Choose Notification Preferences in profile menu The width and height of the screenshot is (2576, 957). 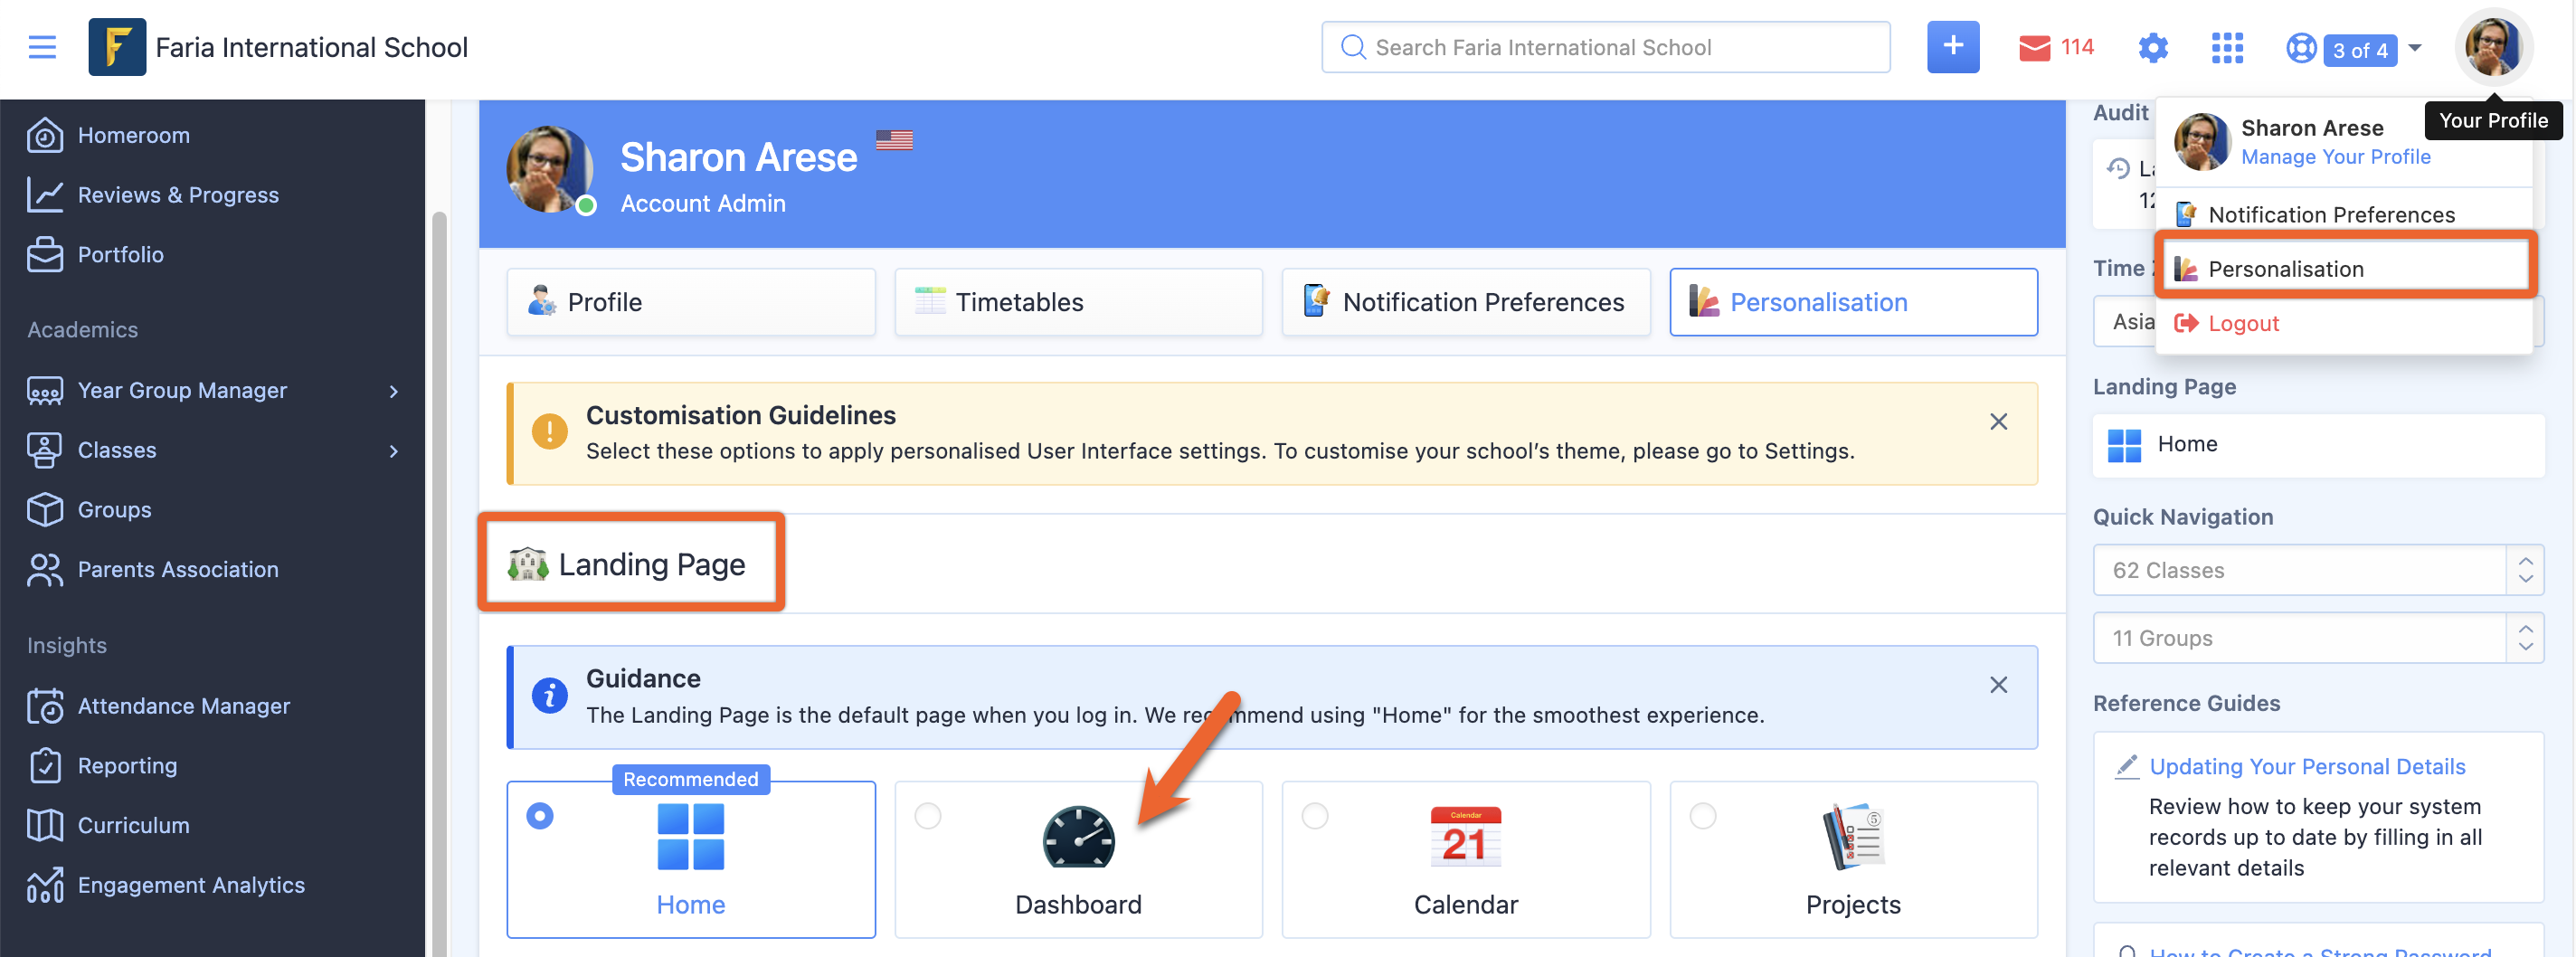(2343, 215)
